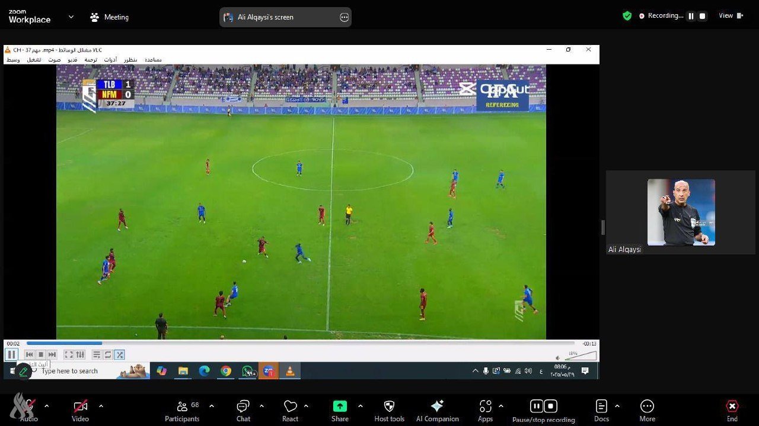Open the Zoom Chat panel
Viewport: 759px width, 426px height.
pos(243,411)
